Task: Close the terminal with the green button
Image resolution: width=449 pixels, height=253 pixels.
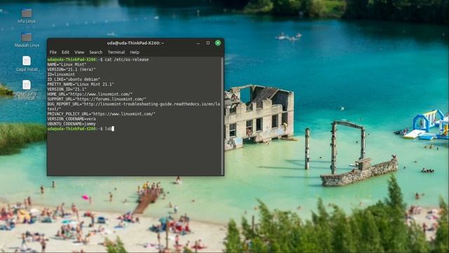Action: tap(218, 43)
